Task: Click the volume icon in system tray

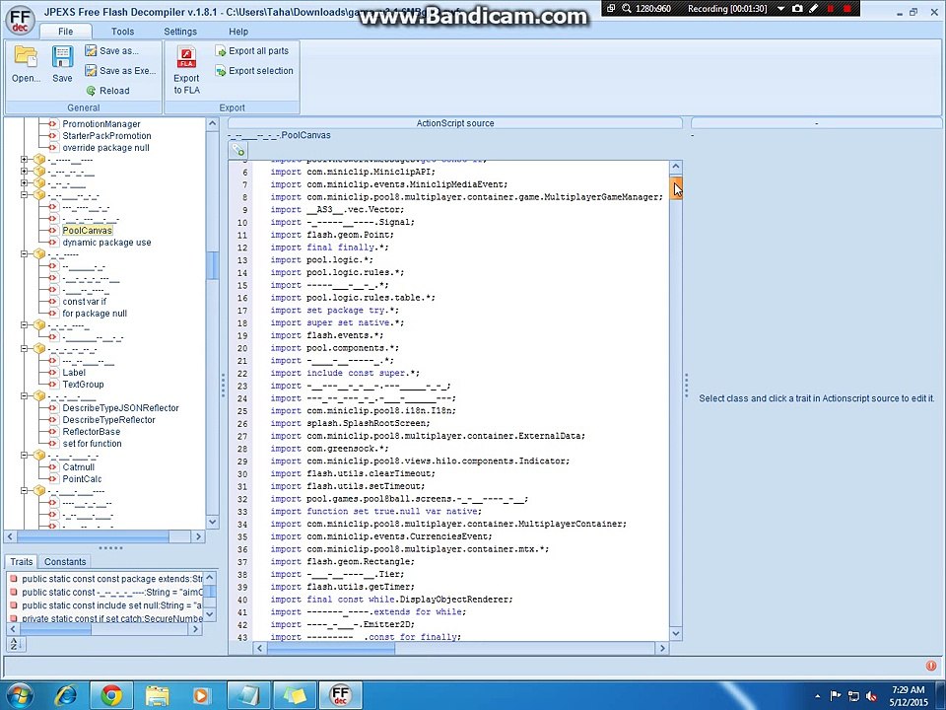Action: coord(871,696)
